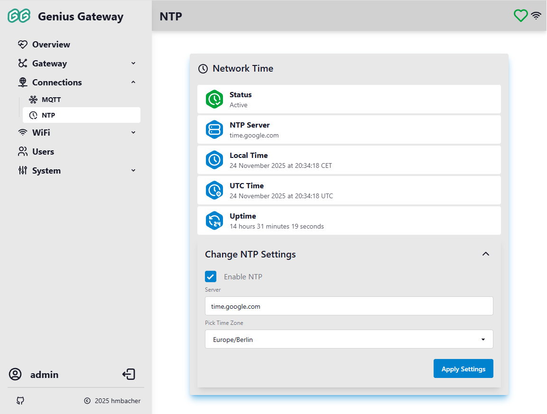This screenshot has height=414, width=547.
Task: Click the Uptime 24-hour icon
Action: click(x=214, y=221)
